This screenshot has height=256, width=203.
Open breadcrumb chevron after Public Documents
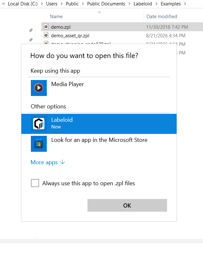pyautogui.click(x=129, y=4)
